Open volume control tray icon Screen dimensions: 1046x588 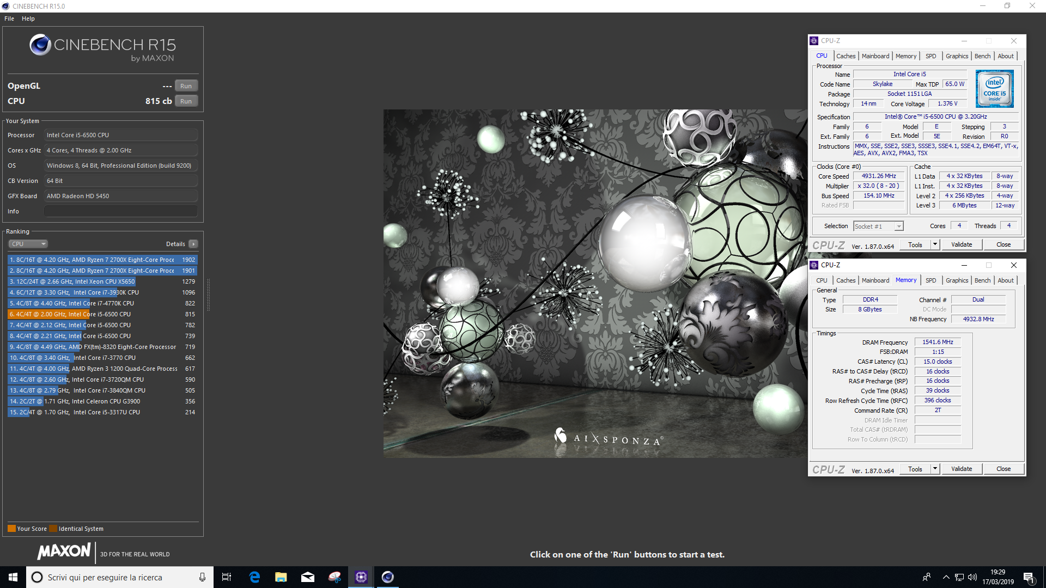[x=972, y=577]
